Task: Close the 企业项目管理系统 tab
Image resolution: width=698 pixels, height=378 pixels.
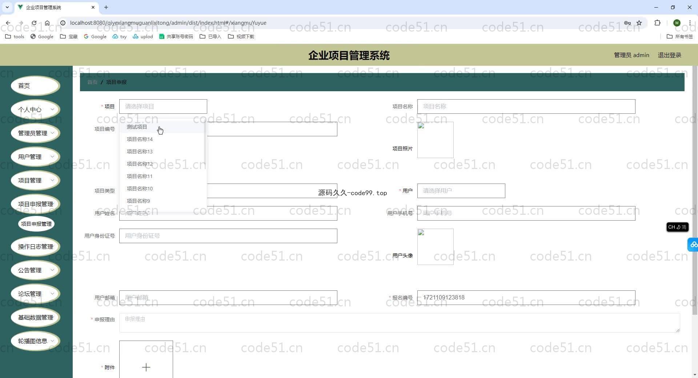Action: [x=93, y=7]
